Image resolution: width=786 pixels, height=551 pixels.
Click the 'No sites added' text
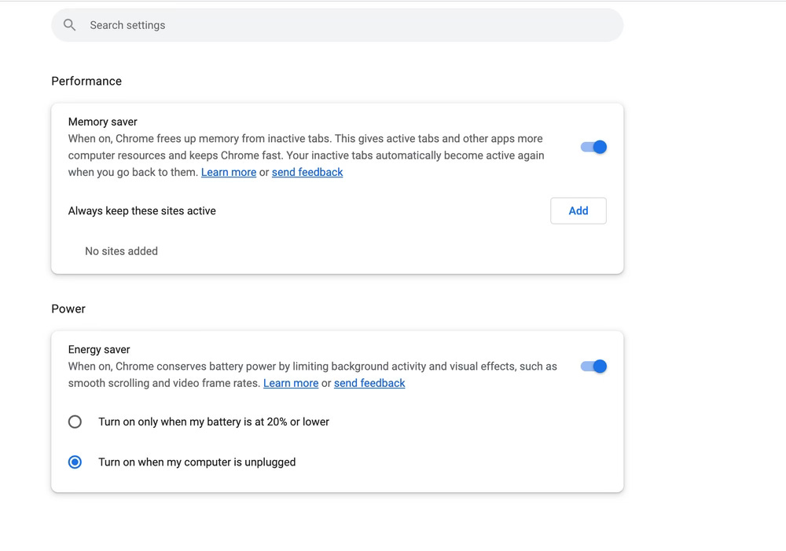[x=121, y=251]
